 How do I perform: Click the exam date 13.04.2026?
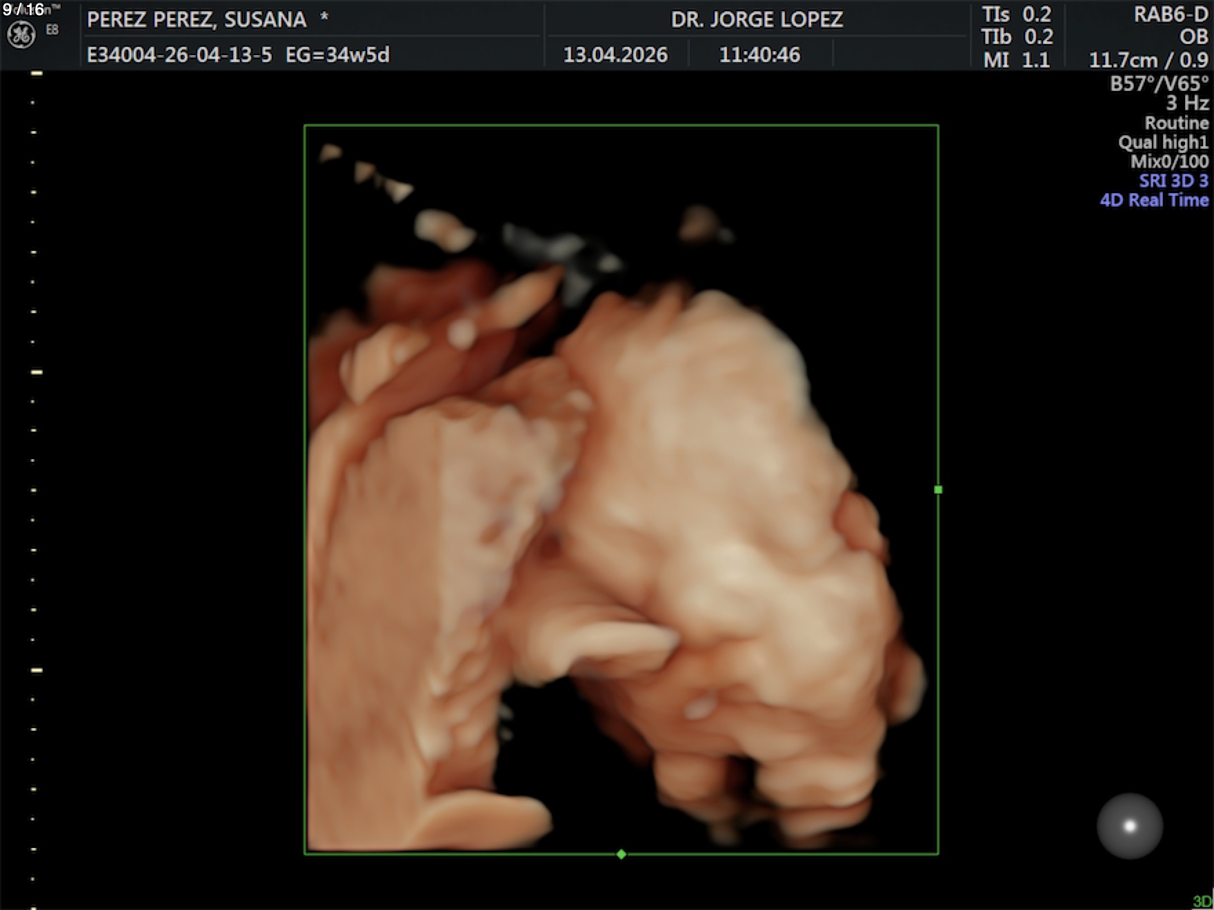click(x=615, y=55)
